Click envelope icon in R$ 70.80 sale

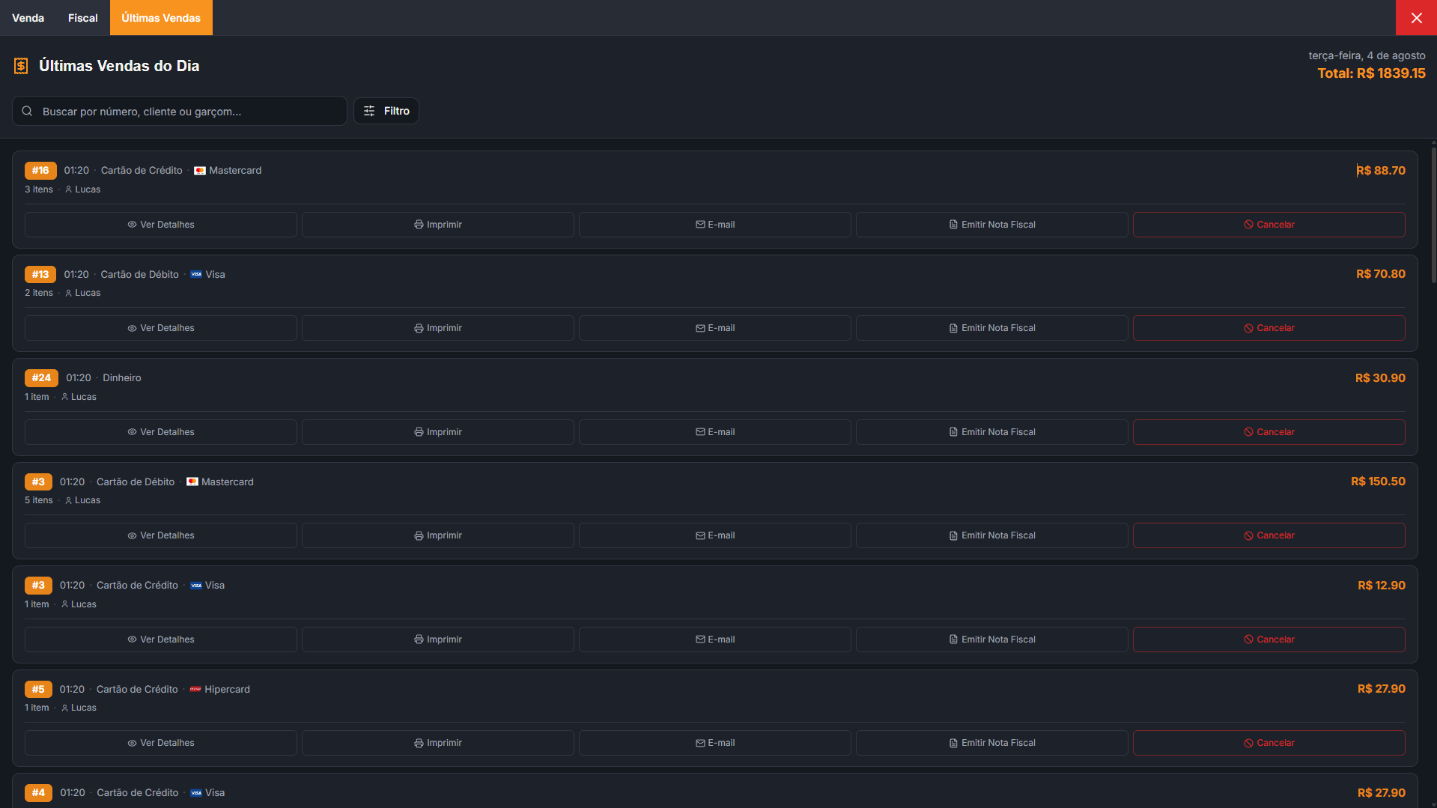(700, 328)
